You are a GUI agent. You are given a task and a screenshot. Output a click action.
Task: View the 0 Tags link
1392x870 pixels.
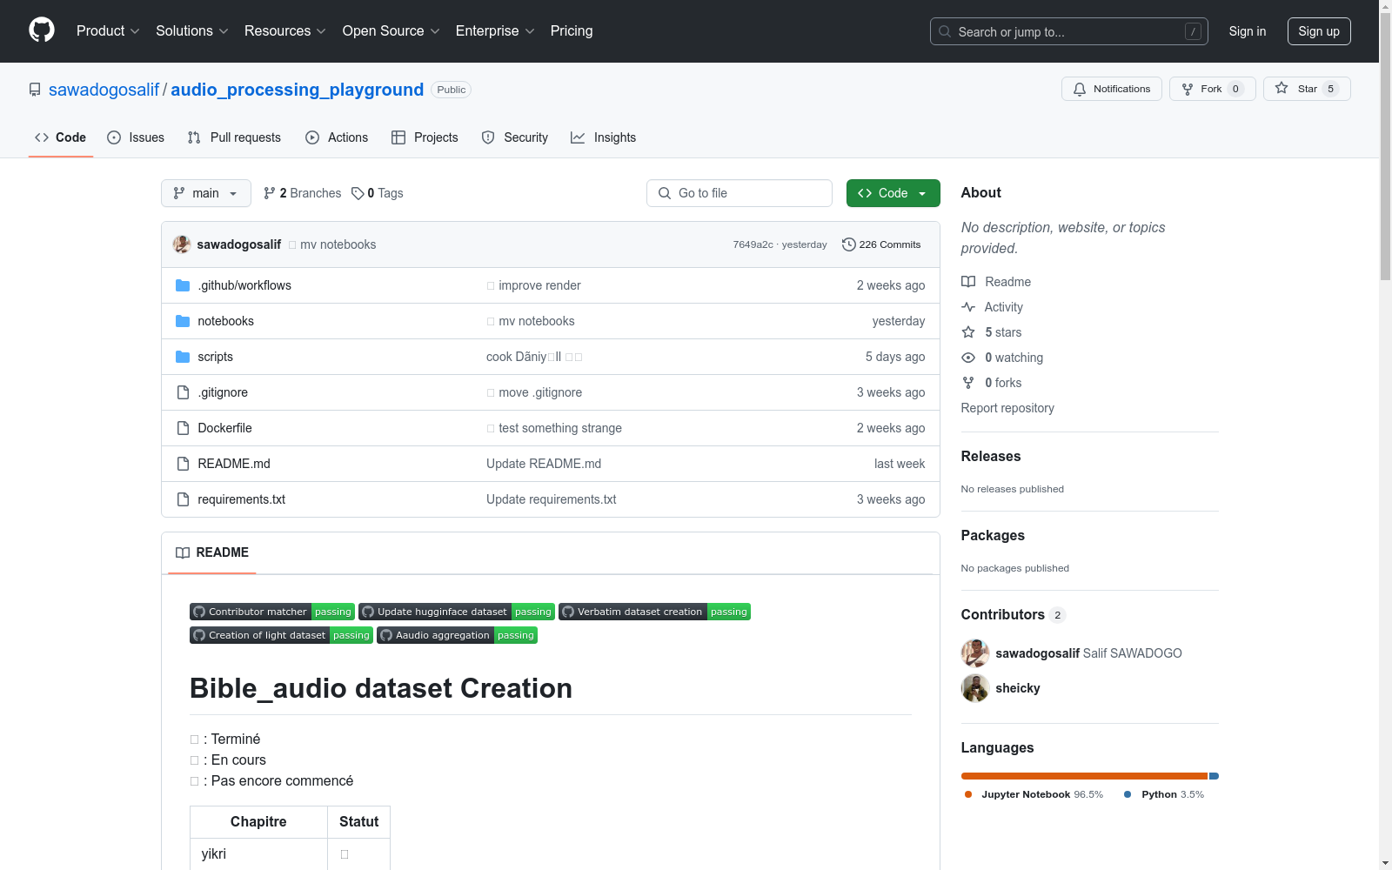(x=378, y=193)
